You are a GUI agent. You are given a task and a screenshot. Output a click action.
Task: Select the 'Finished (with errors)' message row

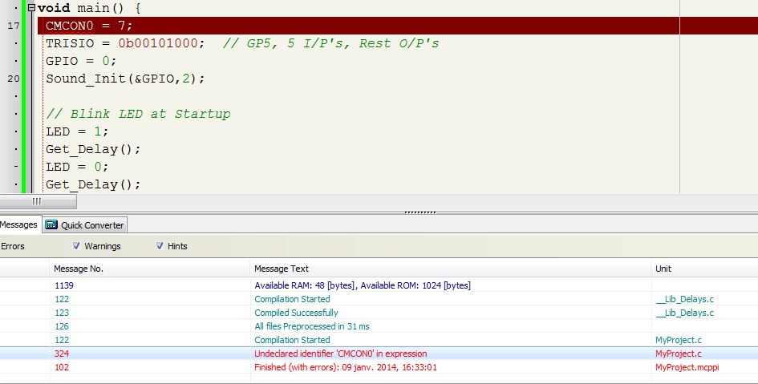click(346, 367)
